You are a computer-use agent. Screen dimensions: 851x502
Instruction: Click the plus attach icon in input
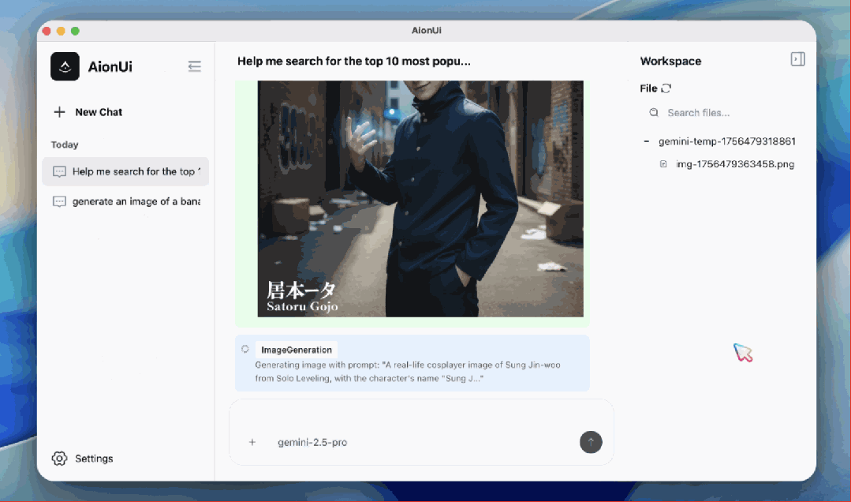[x=252, y=442]
